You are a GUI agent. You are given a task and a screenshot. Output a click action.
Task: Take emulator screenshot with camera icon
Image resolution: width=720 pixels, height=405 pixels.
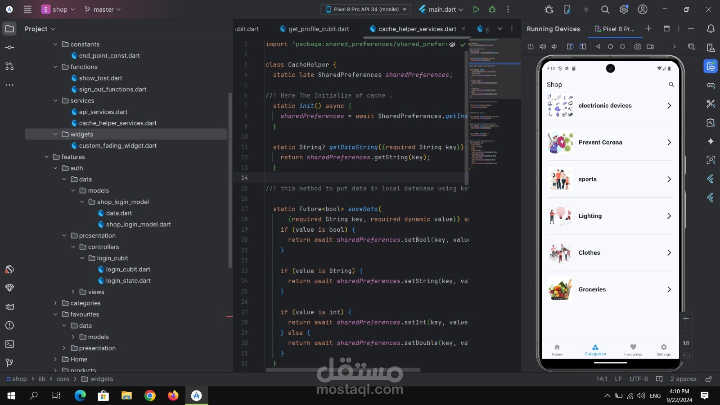coord(638,46)
